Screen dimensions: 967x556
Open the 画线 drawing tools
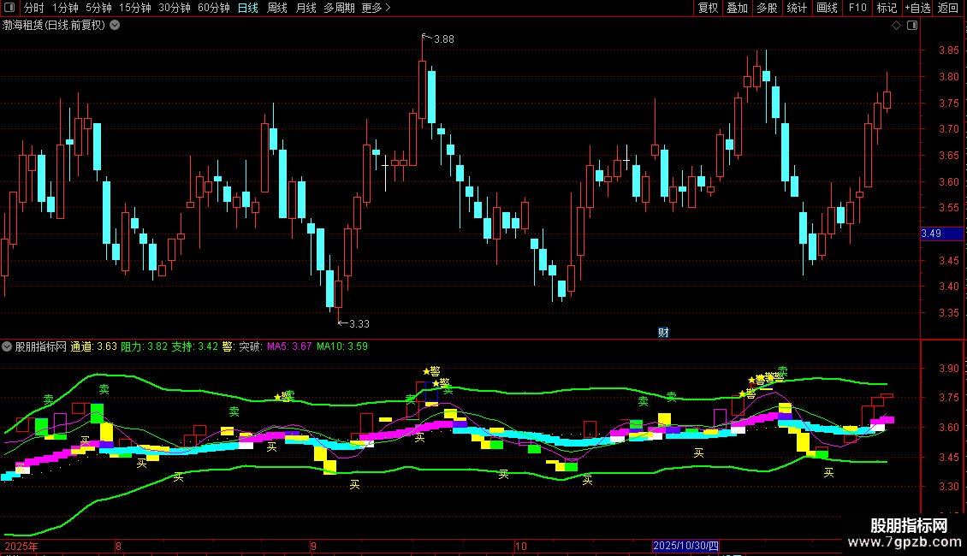click(x=827, y=9)
